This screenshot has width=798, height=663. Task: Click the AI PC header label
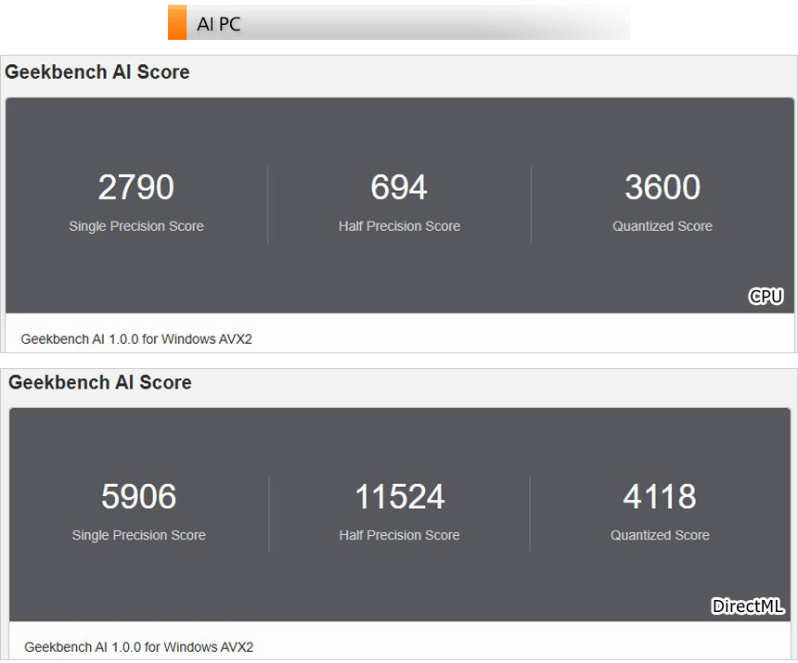point(218,24)
